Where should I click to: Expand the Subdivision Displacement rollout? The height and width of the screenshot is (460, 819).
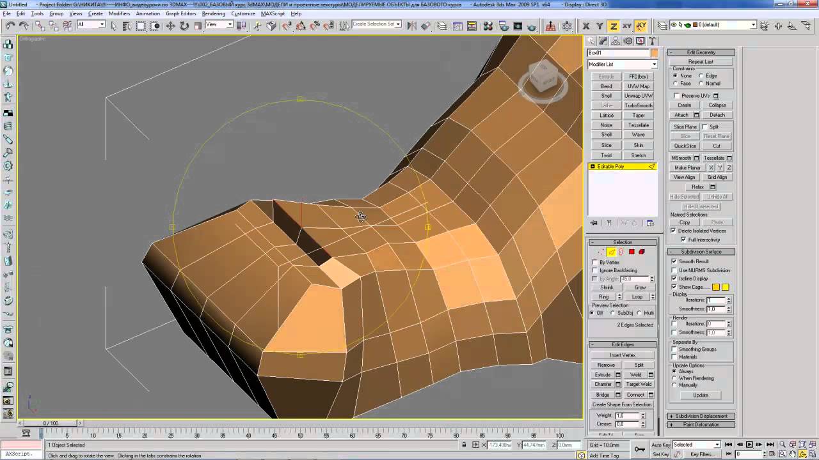click(701, 416)
